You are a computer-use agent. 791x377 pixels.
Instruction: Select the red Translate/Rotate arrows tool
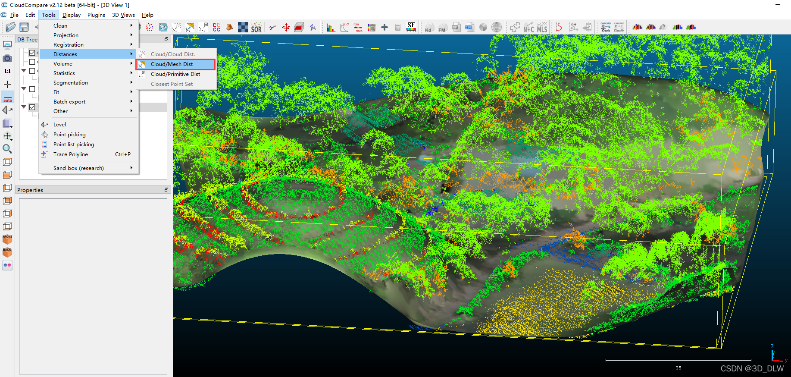(x=286, y=28)
